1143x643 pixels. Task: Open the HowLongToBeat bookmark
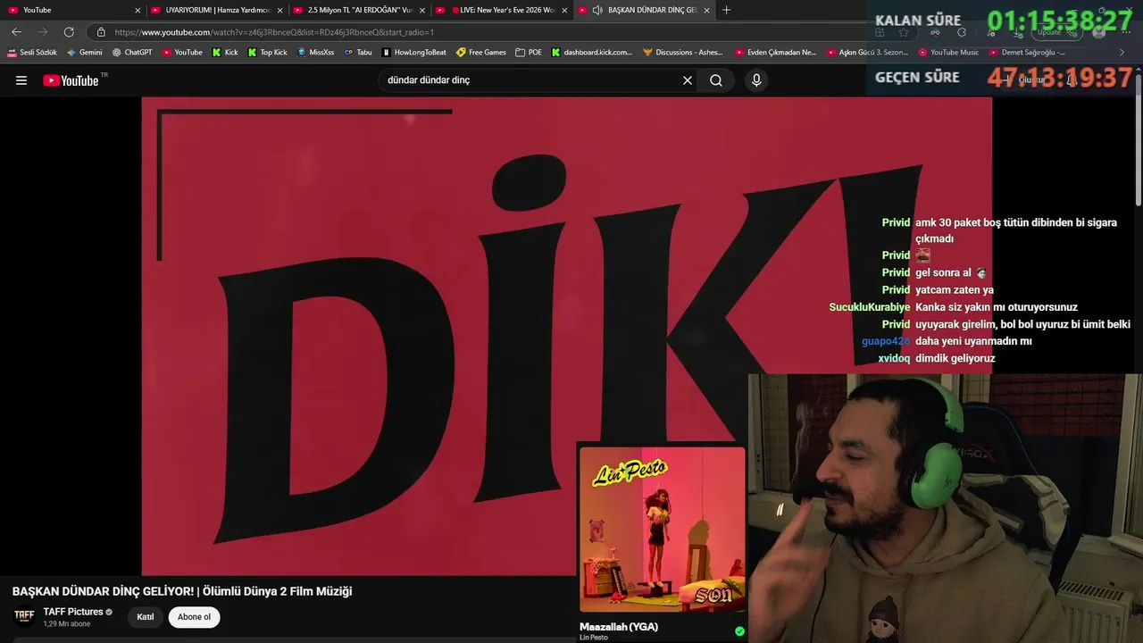[414, 53]
